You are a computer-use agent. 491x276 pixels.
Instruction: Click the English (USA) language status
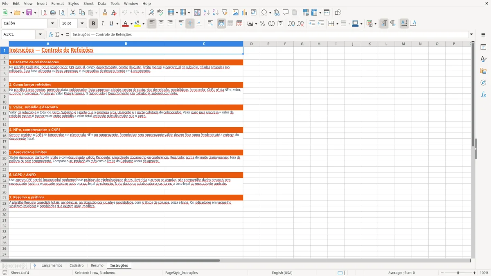tap(282, 273)
